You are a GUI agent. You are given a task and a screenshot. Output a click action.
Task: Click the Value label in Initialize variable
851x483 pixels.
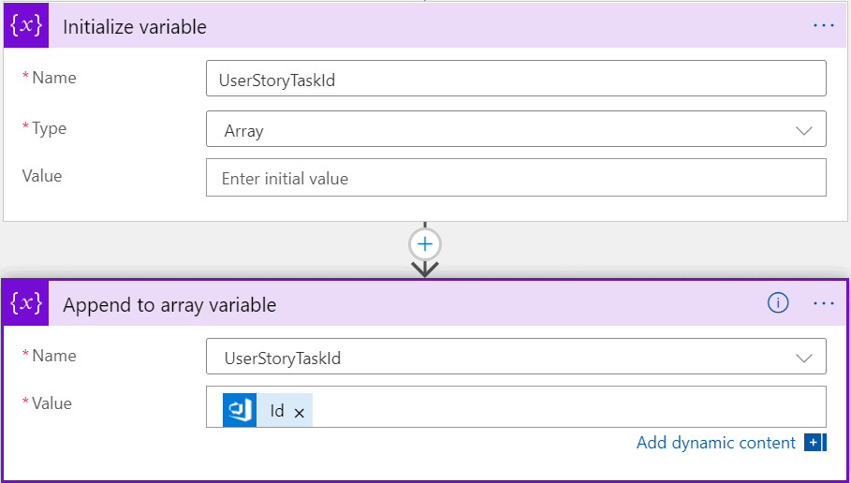pyautogui.click(x=42, y=176)
